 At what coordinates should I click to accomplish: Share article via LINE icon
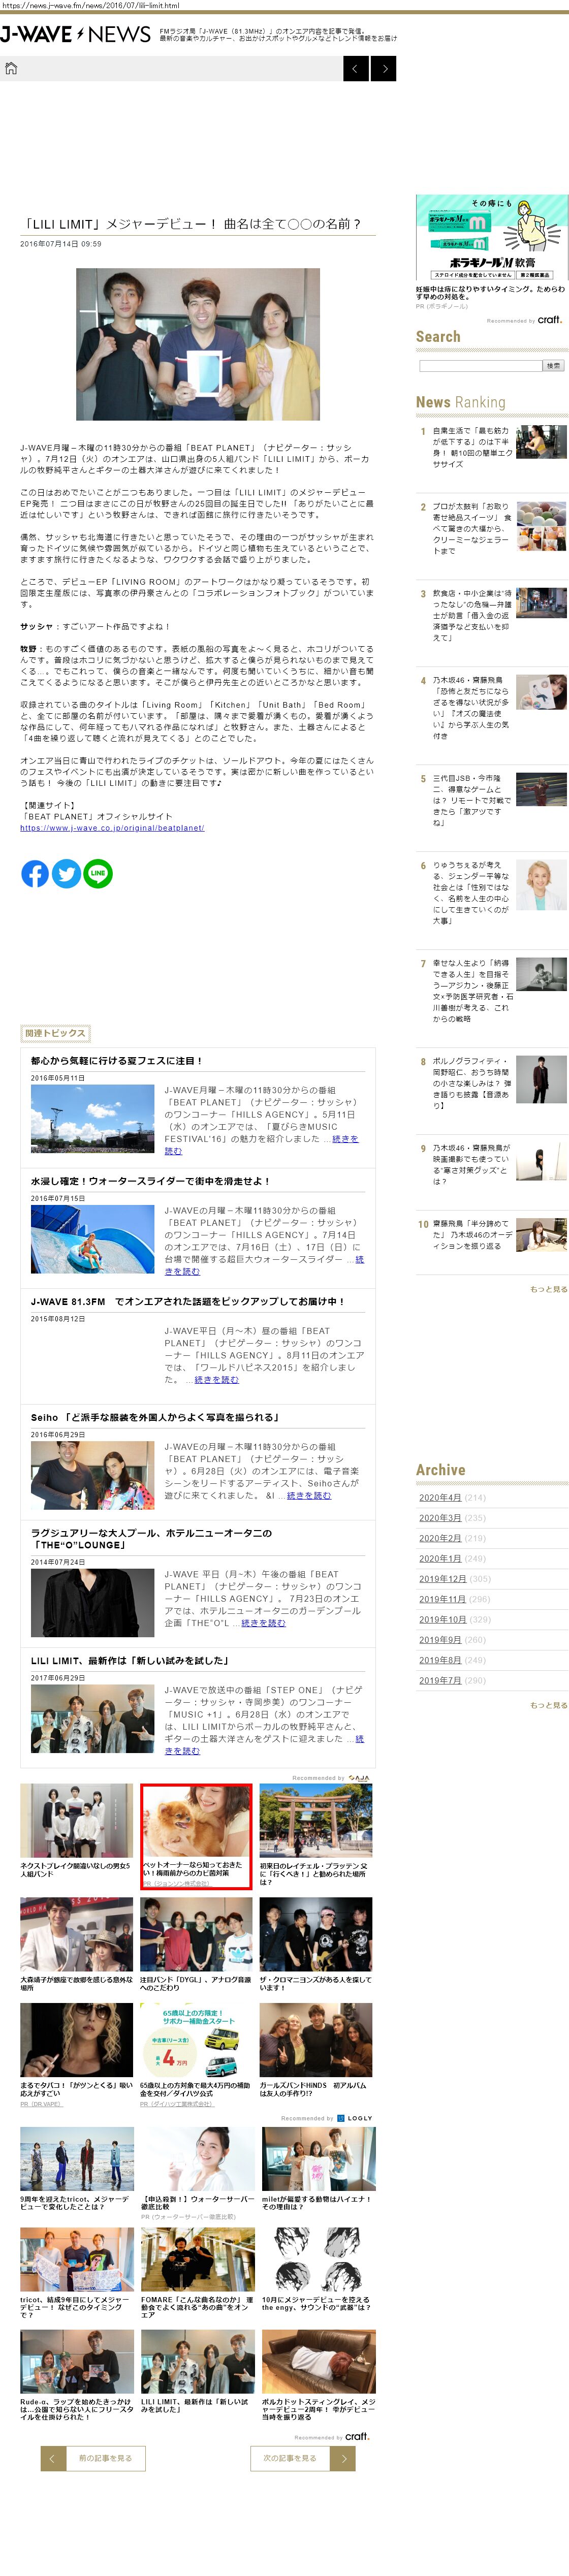(98, 873)
